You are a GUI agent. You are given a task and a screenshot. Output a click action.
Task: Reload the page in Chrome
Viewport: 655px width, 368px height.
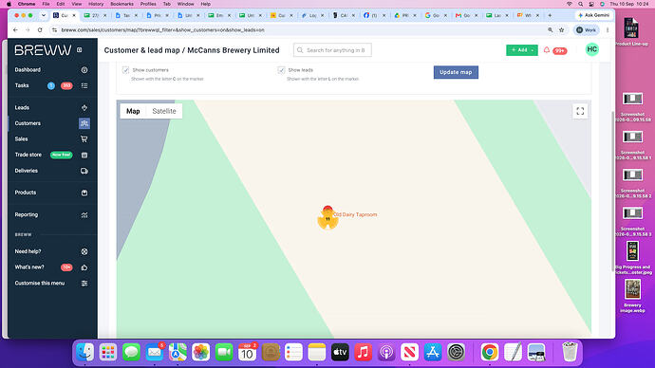click(40, 30)
